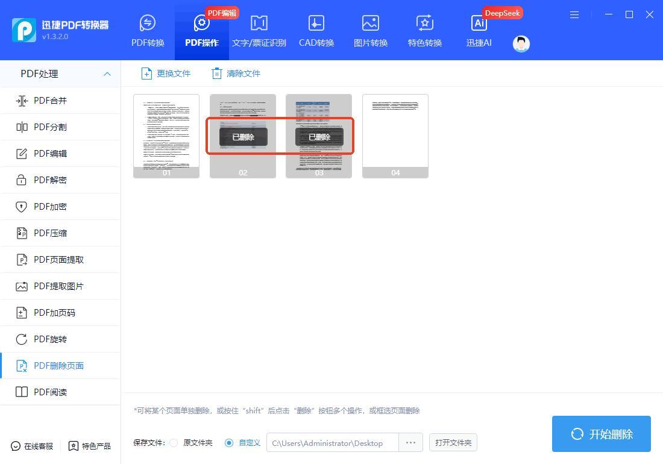The height and width of the screenshot is (464, 663).
Task: Collapse the PDF处理 section chevron
Action: pos(107,74)
